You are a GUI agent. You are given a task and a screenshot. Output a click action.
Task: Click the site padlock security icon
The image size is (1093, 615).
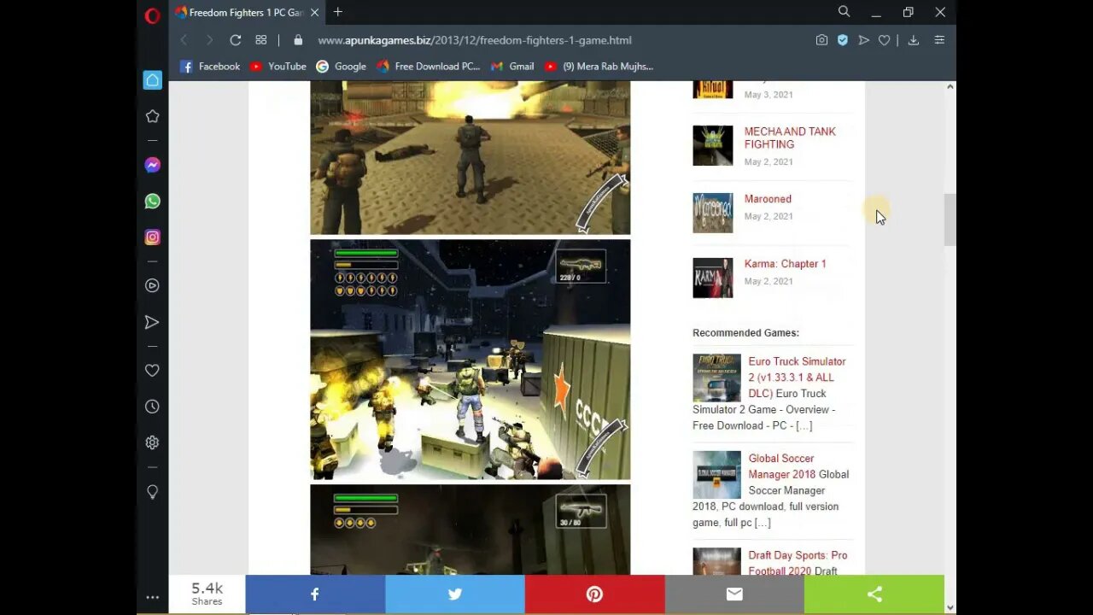298,40
